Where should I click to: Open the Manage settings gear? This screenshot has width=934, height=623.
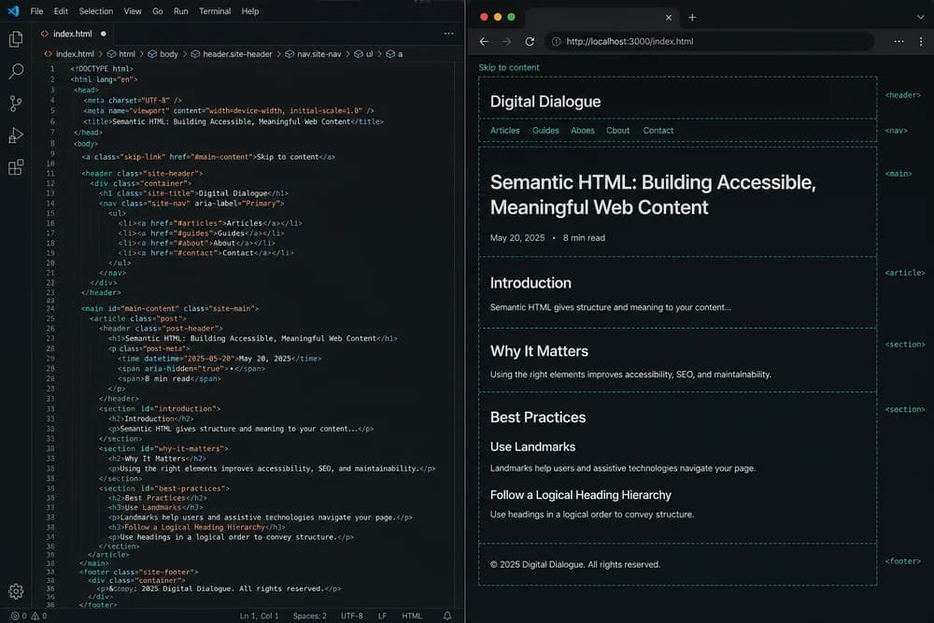coord(16,591)
